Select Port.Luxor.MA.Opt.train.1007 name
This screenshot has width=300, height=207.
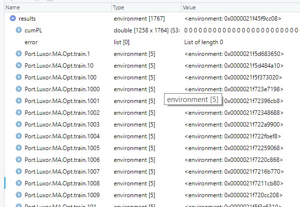[62, 172]
